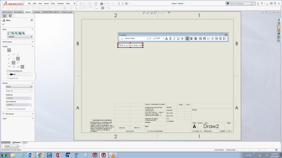
Task: Expand the Layer section
Action: (33, 118)
